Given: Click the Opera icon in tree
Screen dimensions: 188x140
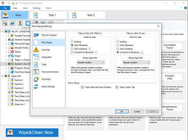Looking at the screenshot, I should (12, 52).
